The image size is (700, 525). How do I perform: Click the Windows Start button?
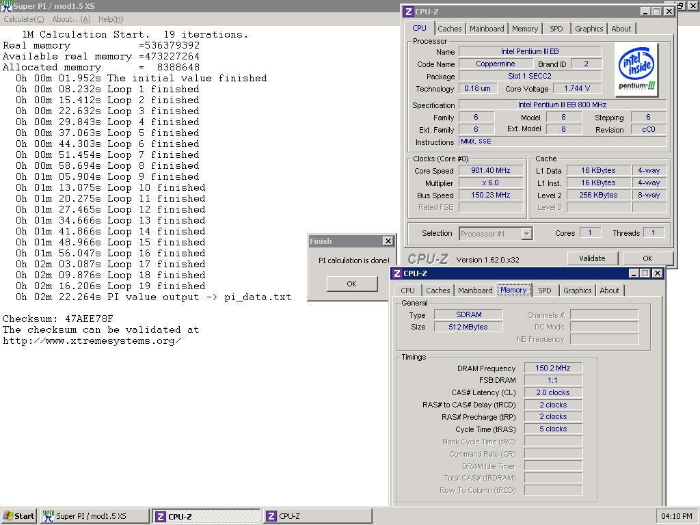[18, 516]
